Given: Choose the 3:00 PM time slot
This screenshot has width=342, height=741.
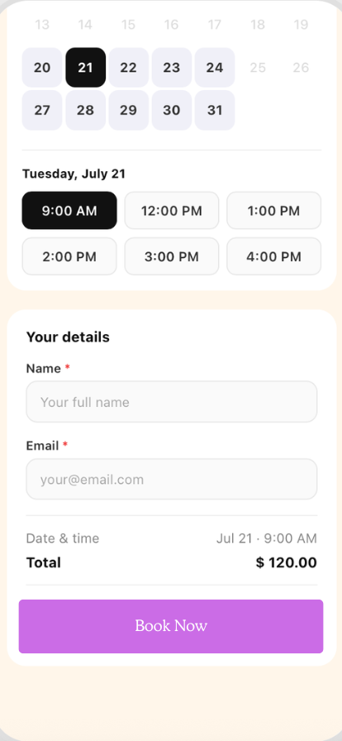Looking at the screenshot, I should point(172,256).
